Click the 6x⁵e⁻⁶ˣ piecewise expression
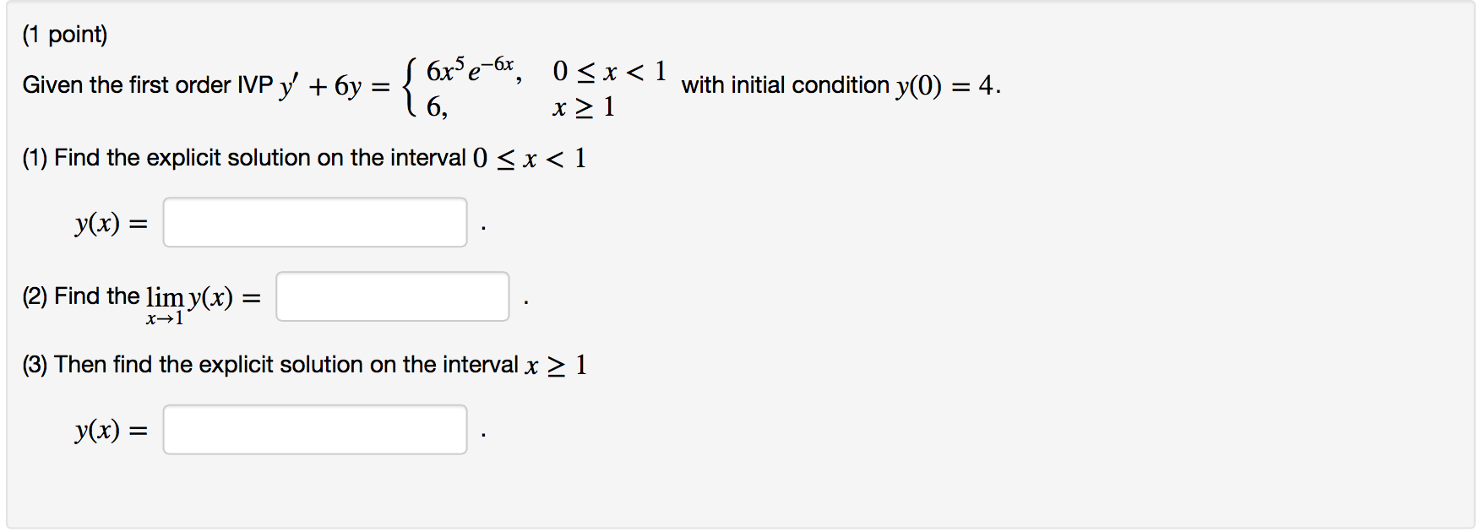This screenshot has width=1480, height=532. [470, 69]
